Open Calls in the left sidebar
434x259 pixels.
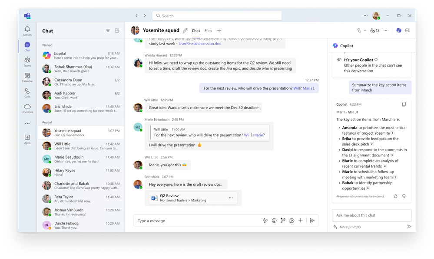tap(27, 93)
